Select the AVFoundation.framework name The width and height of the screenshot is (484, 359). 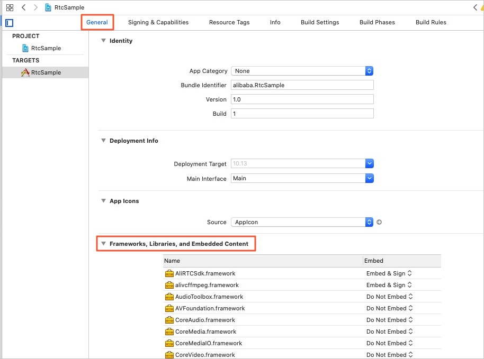(x=210, y=308)
